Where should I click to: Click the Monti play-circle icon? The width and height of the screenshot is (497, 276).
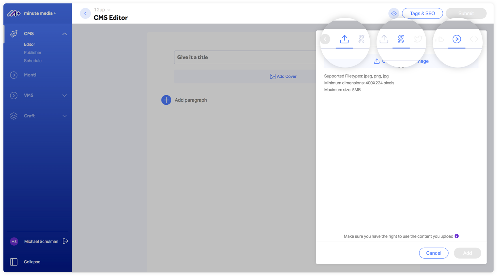[14, 75]
